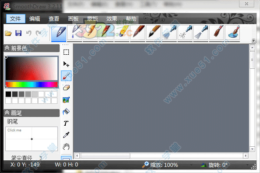Select the rectangular selection tool
This screenshot has height=173, width=260.
pos(66,52)
